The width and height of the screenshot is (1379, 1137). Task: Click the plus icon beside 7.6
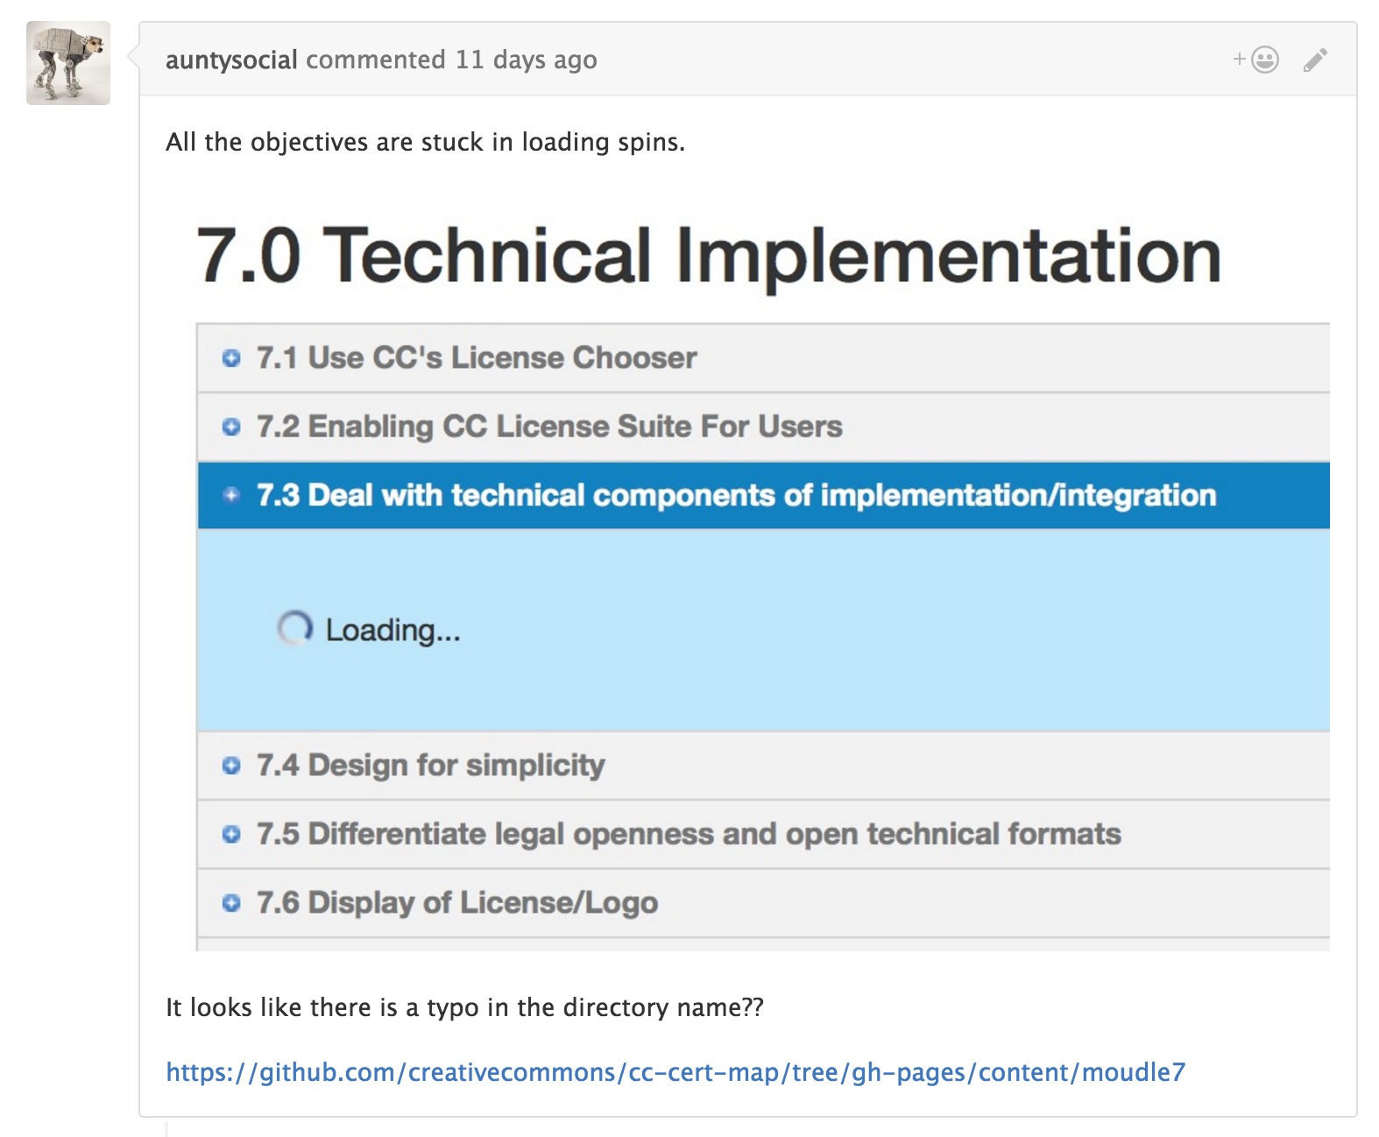231,902
